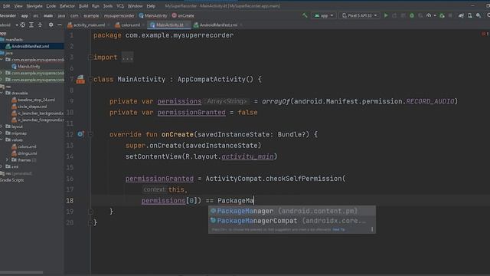
Task: Fold the onCreate function at line 12
Action: (x=90, y=134)
